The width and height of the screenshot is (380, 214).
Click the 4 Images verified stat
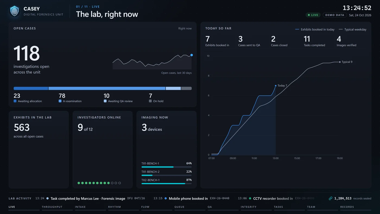coord(346,41)
